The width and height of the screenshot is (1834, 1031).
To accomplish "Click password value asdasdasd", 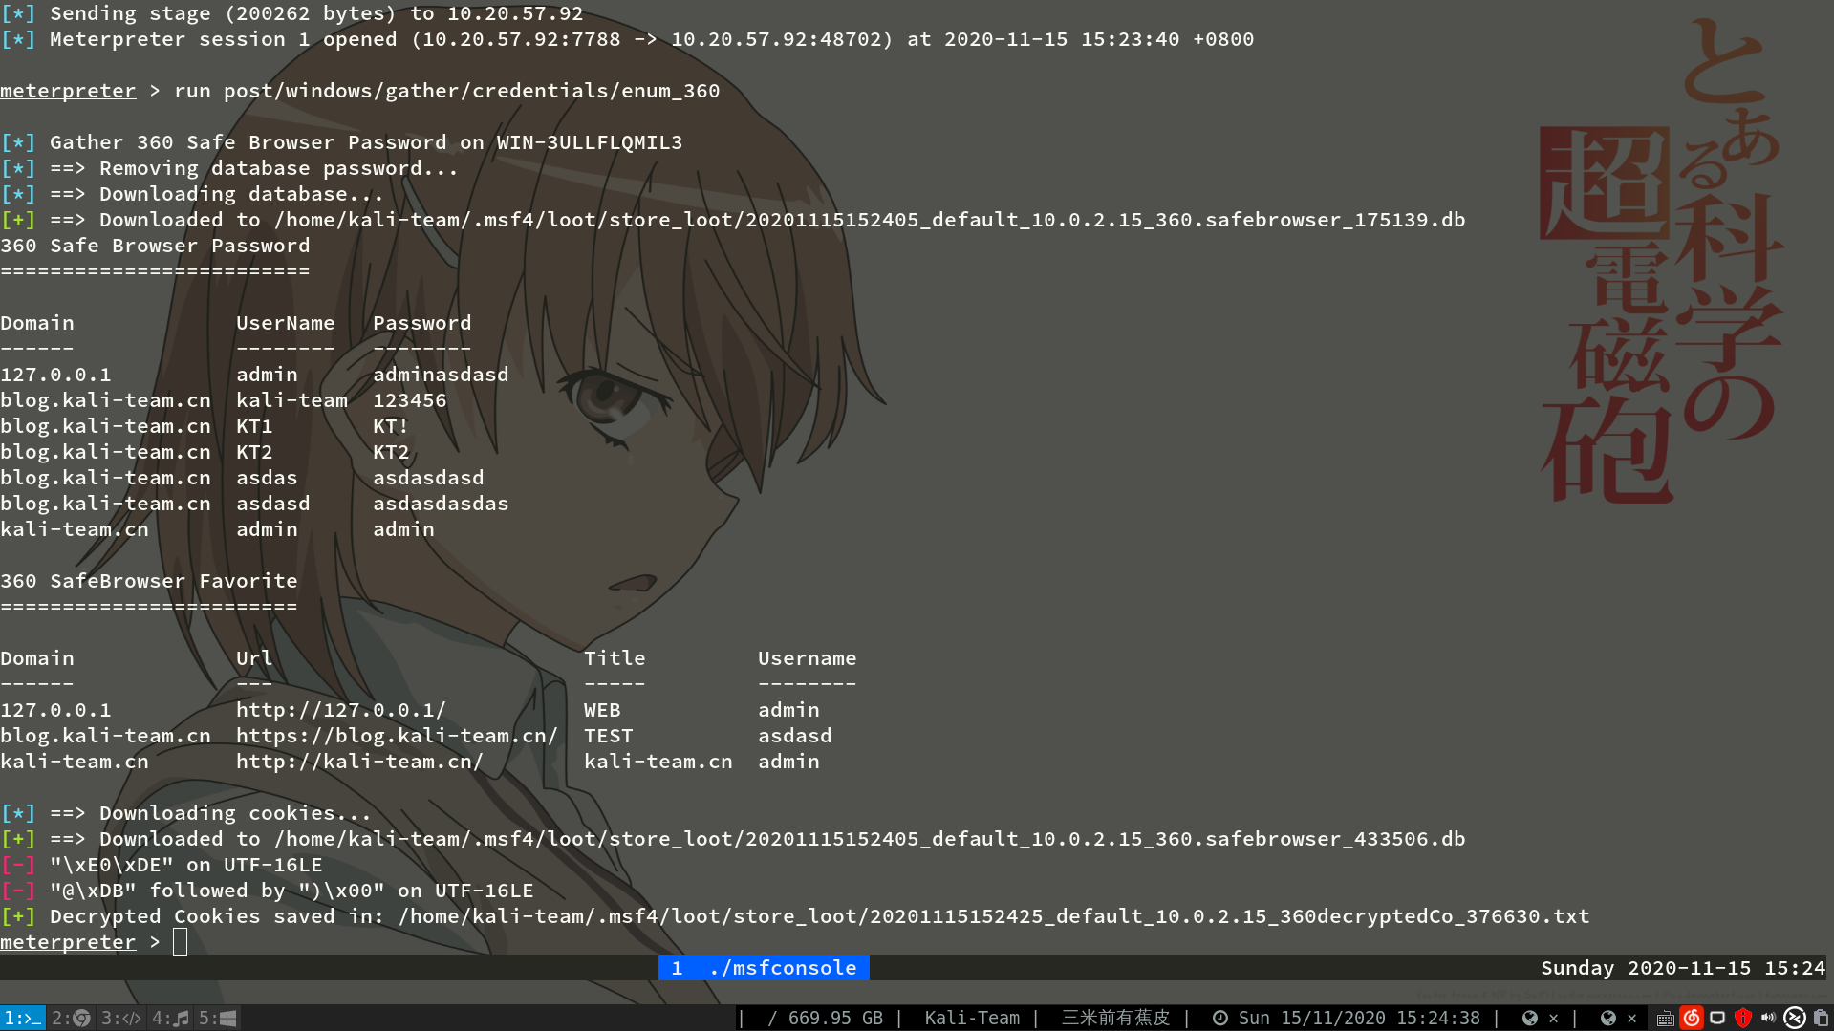I will click(428, 478).
